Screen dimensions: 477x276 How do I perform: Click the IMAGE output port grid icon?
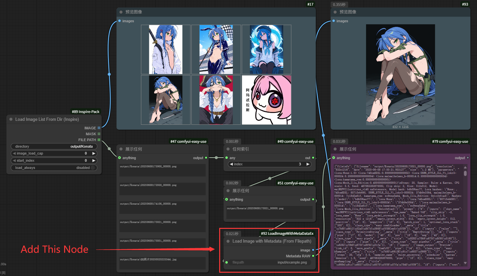point(99,128)
